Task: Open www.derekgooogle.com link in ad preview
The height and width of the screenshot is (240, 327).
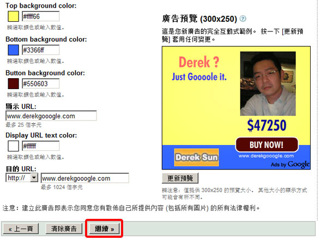Action: point(266,156)
